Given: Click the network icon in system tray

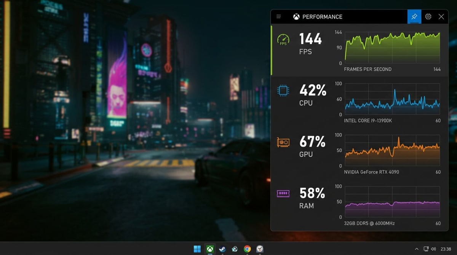Looking at the screenshot, I should (x=426, y=249).
